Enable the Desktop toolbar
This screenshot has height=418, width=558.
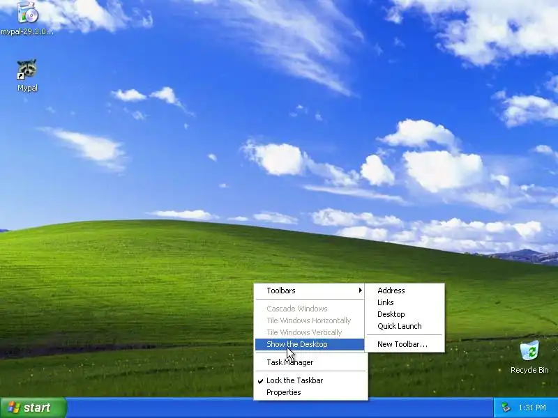pyautogui.click(x=405, y=314)
